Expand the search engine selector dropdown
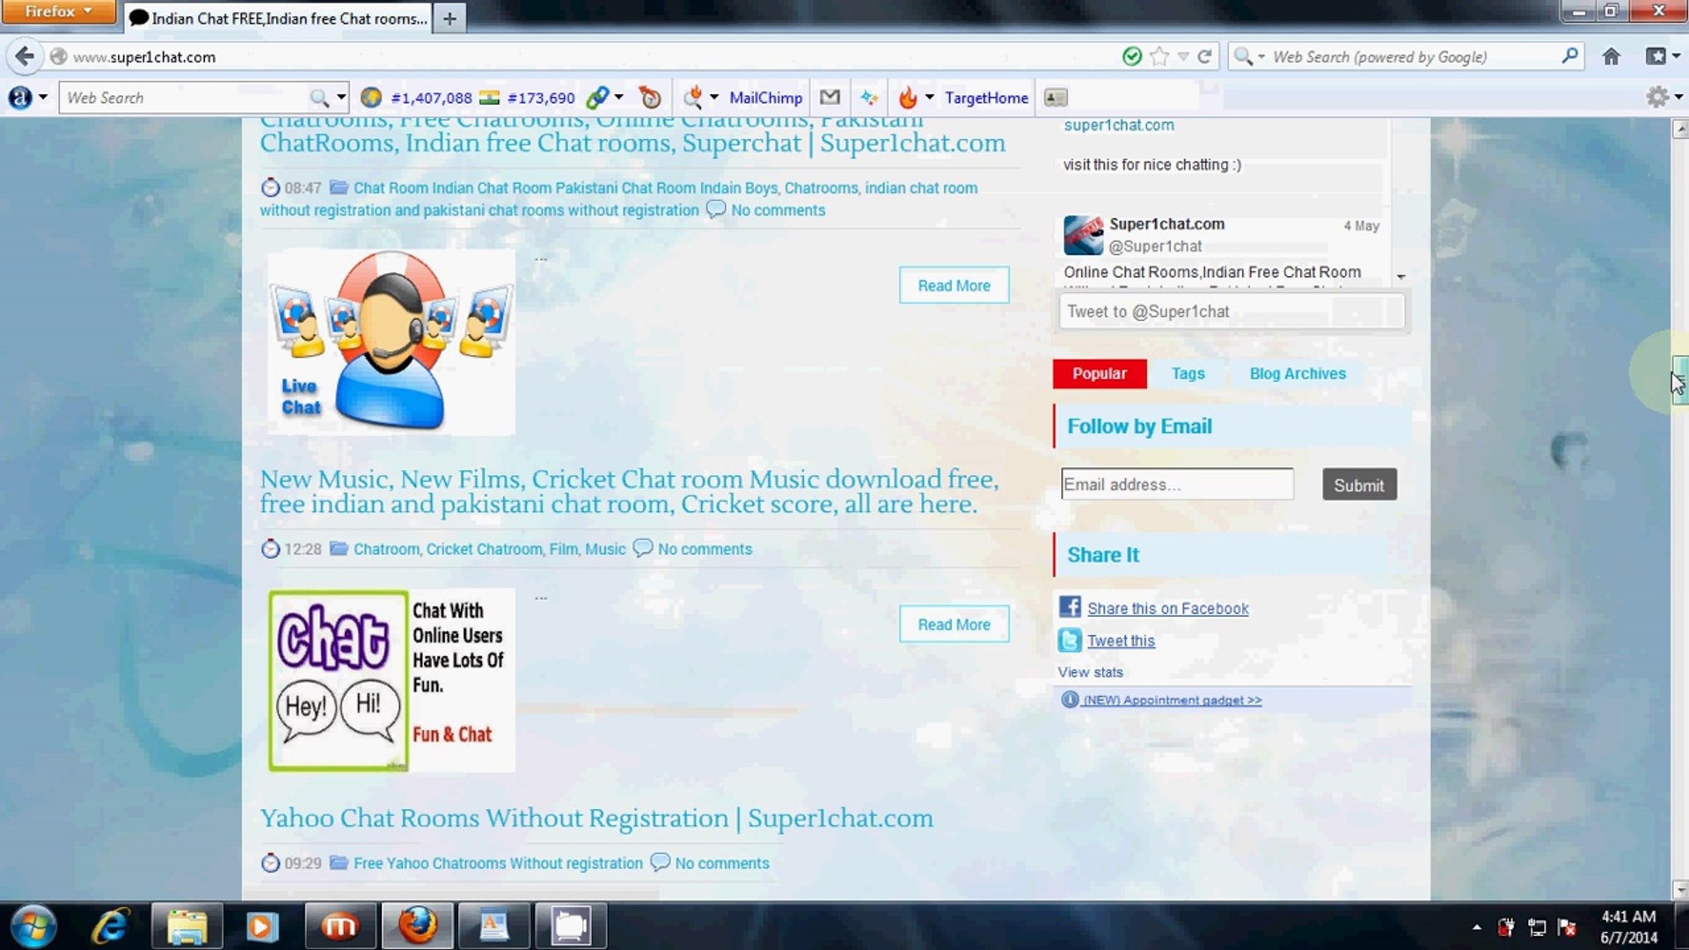Image resolution: width=1689 pixels, height=950 pixels. point(1261,56)
